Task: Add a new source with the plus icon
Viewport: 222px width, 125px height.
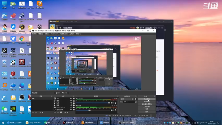Action: [55, 112]
